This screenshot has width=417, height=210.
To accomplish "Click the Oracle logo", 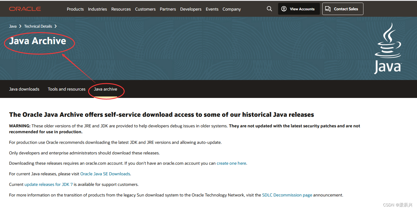I will 25,9.
